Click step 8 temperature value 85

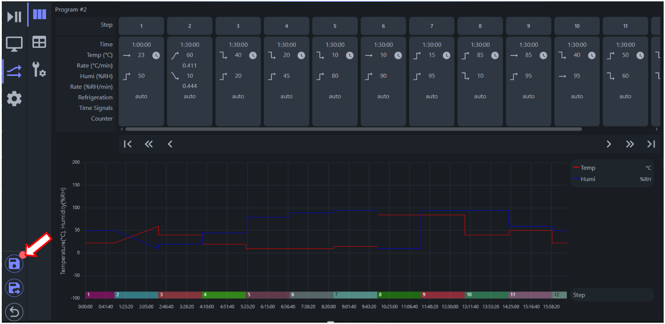pyautogui.click(x=480, y=55)
